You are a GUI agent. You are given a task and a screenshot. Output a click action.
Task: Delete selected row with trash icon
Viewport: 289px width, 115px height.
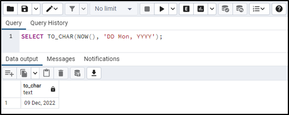pos(61,73)
